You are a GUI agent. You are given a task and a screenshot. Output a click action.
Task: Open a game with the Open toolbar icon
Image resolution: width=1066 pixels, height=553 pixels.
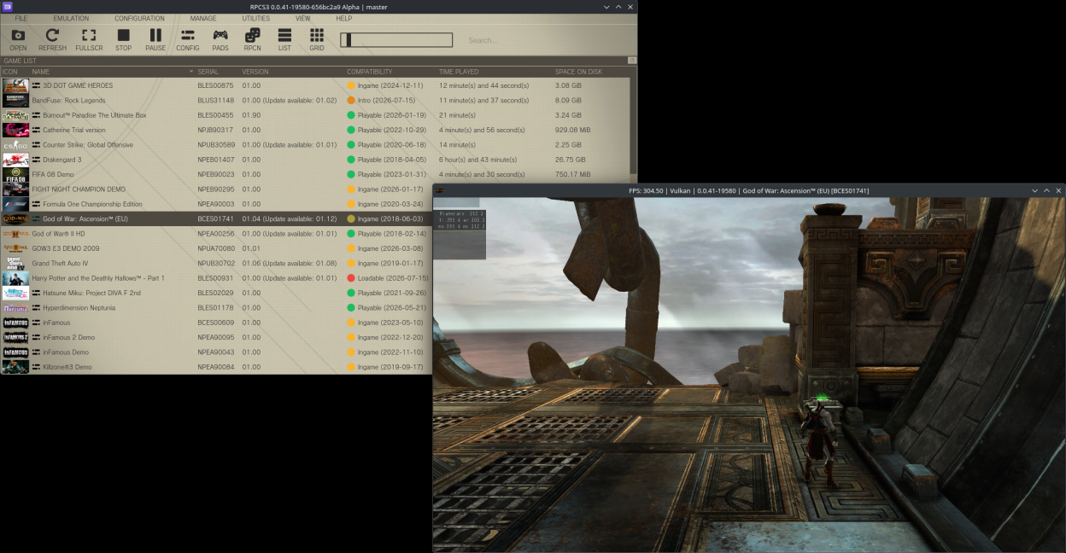[18, 39]
